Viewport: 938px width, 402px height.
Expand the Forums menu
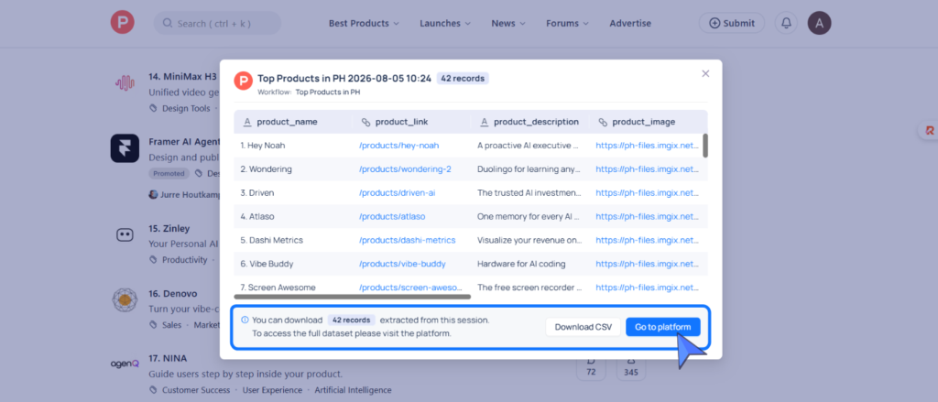567,23
